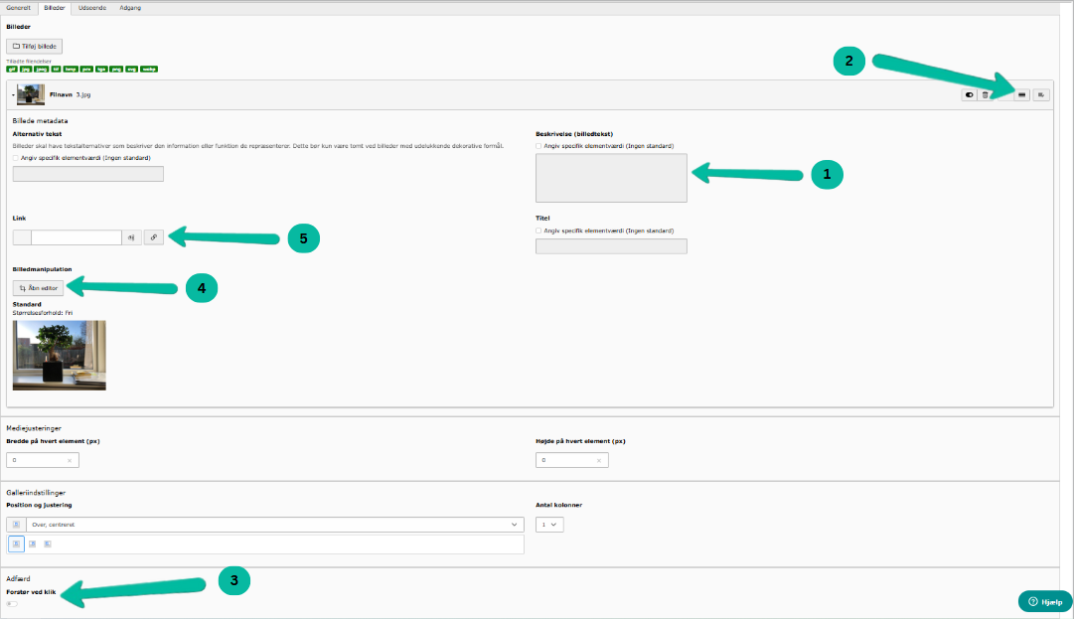Open the Antal kolonner dropdown
This screenshot has width=1074, height=619.
point(549,524)
